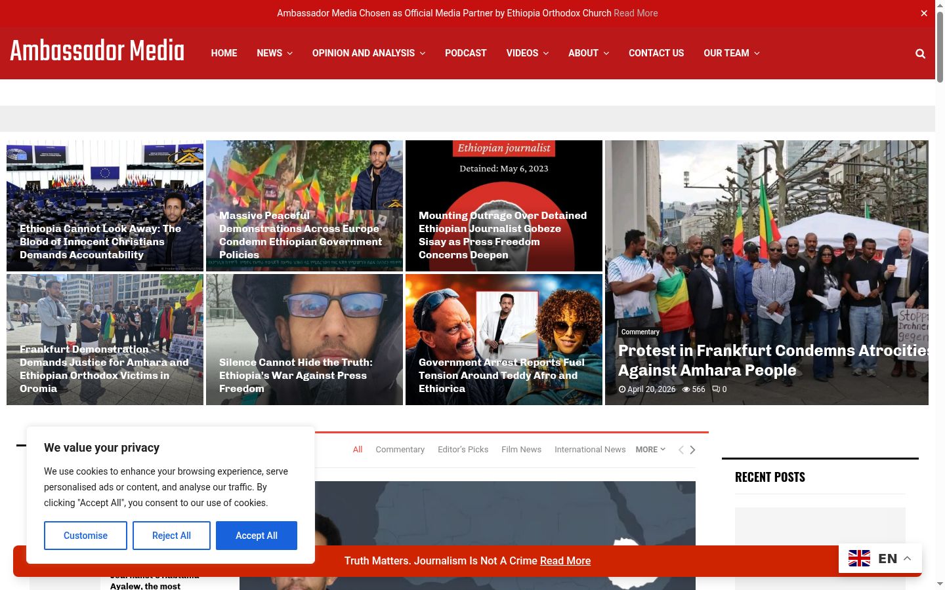Screen dimensions: 945x590
Task: Expand the ABOUT menu
Action: pyautogui.click(x=589, y=53)
